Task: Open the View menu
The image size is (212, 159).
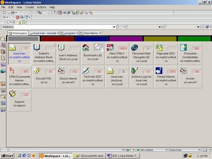Action: 19,7
